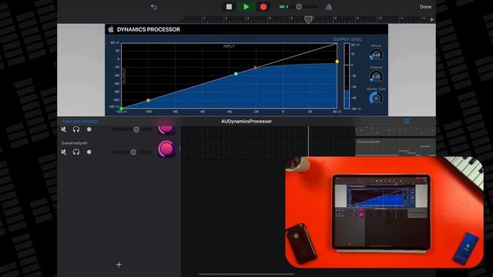Viewport: 493px width, 277px height.
Task: Select the first track's region in the timeline
Action: [x=395, y=131]
